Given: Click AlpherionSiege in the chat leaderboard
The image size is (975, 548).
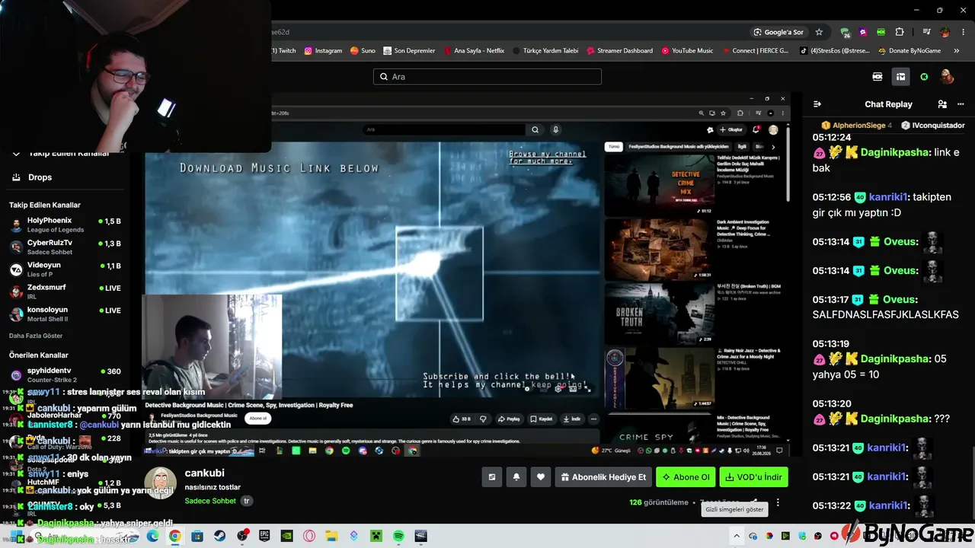Looking at the screenshot, I should coord(858,125).
